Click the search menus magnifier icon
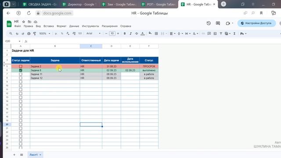The width and height of the screenshot is (281, 158). 11,33
